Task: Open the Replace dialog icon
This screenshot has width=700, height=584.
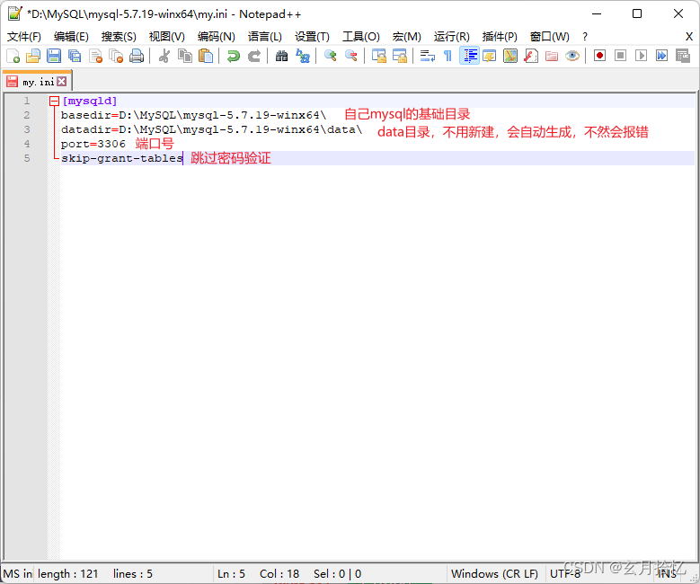Action: [x=303, y=56]
